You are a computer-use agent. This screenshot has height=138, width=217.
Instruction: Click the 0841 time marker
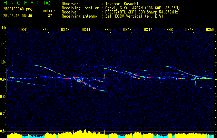(24, 30)
